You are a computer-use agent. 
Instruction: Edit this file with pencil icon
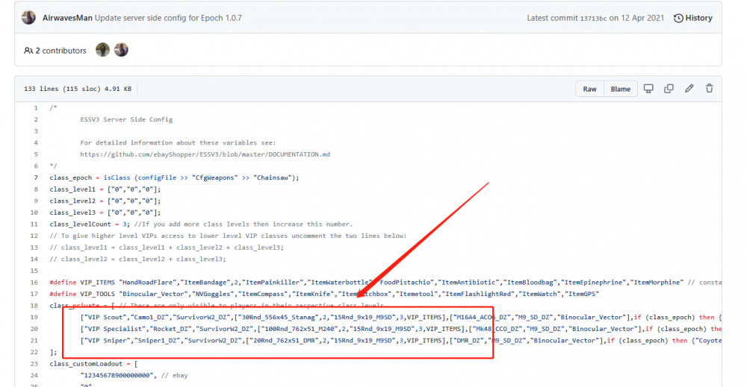pyautogui.click(x=689, y=89)
